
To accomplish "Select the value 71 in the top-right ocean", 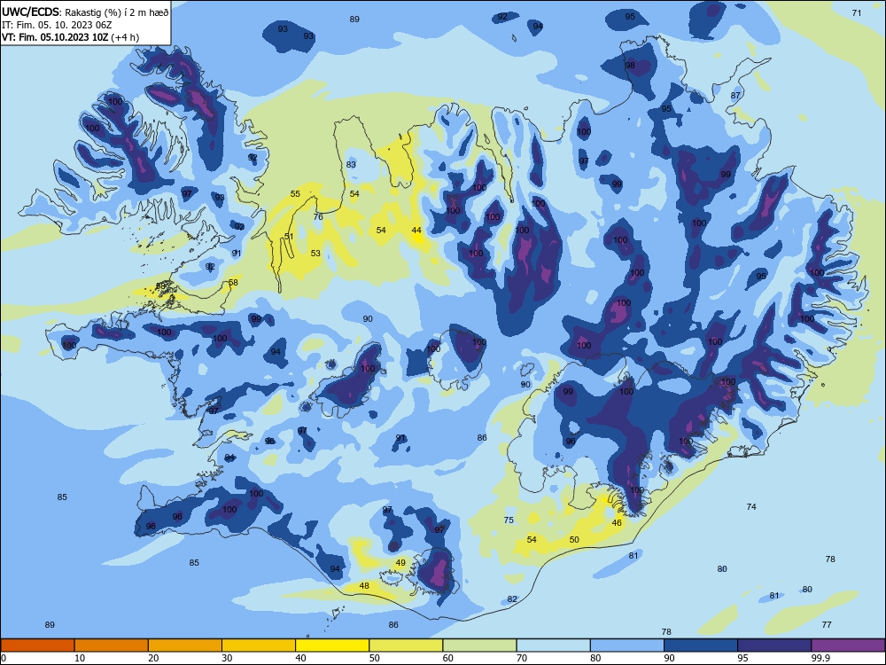I will (857, 13).
